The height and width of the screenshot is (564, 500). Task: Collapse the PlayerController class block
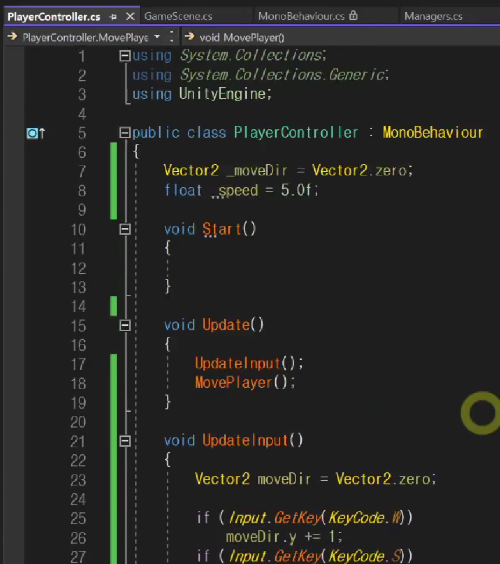tap(124, 133)
